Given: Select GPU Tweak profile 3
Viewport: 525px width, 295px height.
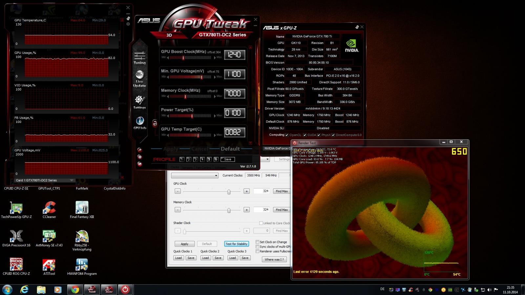Looking at the screenshot, I should 196,159.
